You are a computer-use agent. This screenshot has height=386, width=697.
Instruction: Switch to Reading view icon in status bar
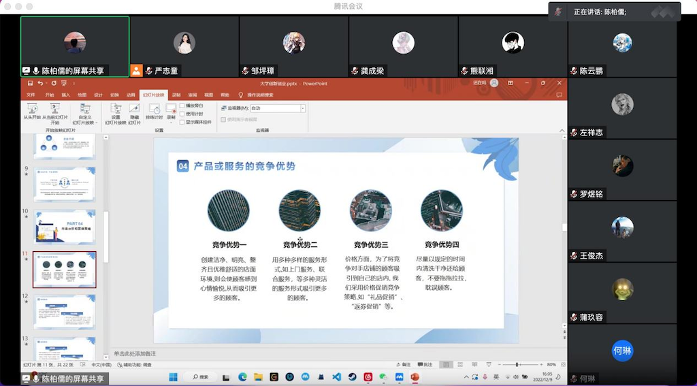[474, 365]
